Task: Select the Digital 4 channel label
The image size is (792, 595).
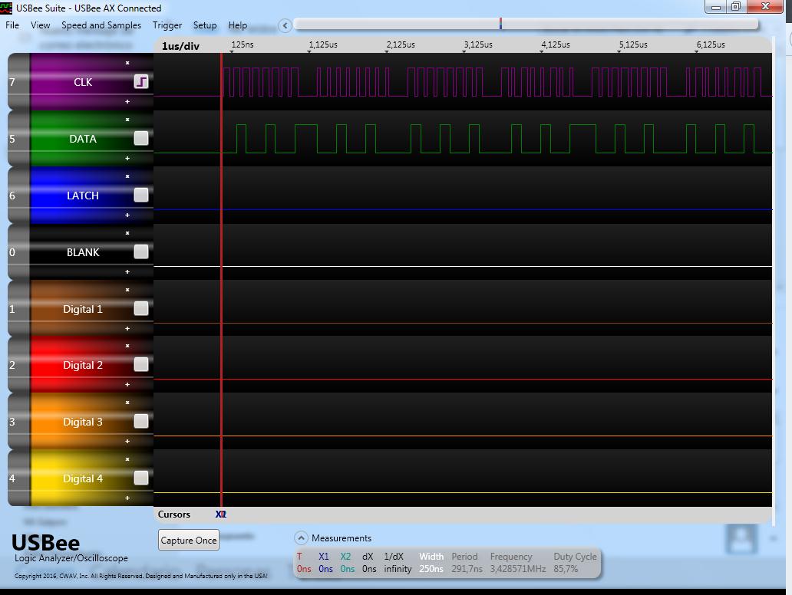Action: click(83, 478)
